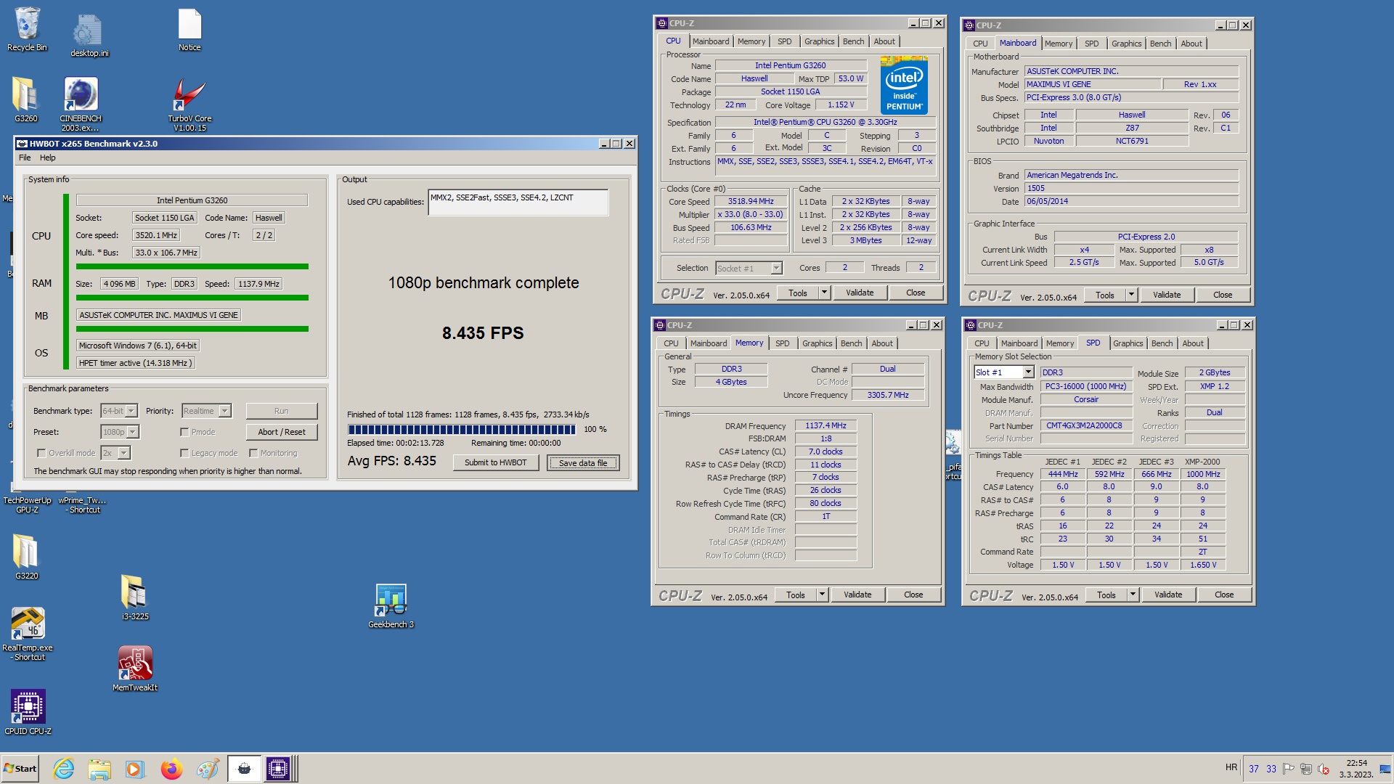Open the i3-3225 folder icon

(135, 597)
